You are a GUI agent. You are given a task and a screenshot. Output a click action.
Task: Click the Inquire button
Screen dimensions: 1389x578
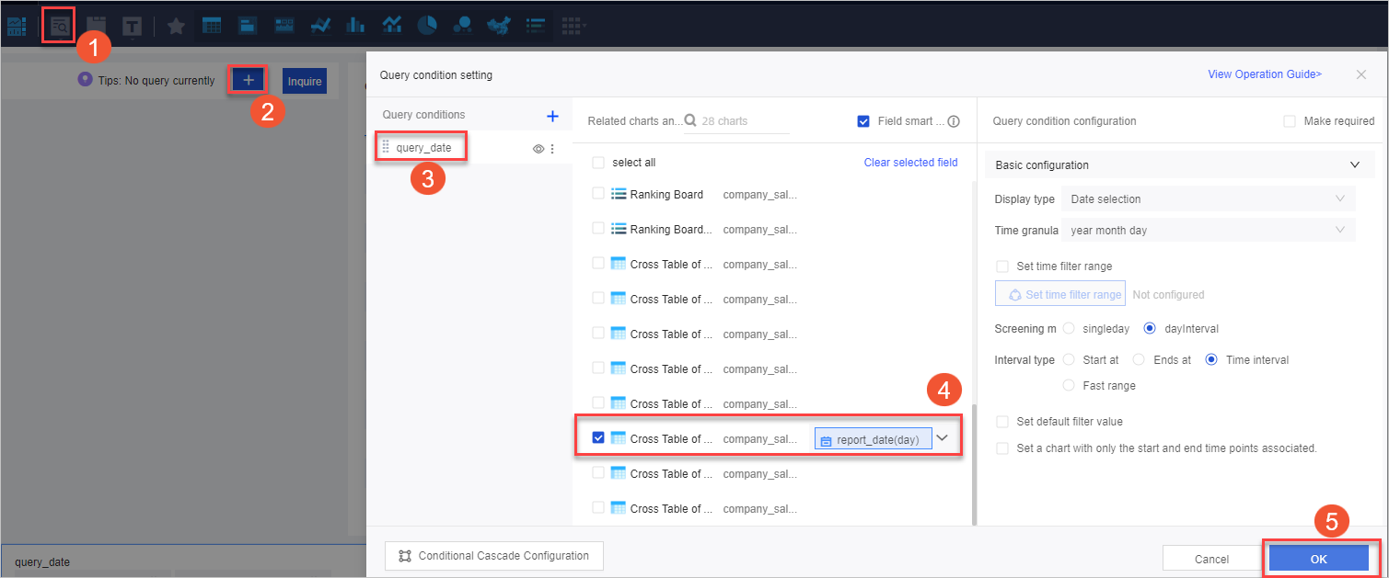click(x=305, y=81)
